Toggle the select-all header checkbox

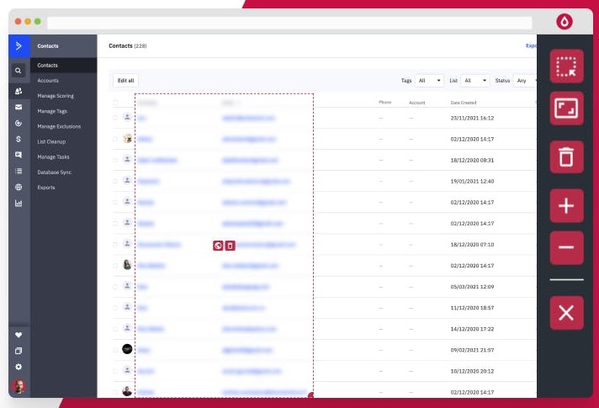(x=115, y=103)
